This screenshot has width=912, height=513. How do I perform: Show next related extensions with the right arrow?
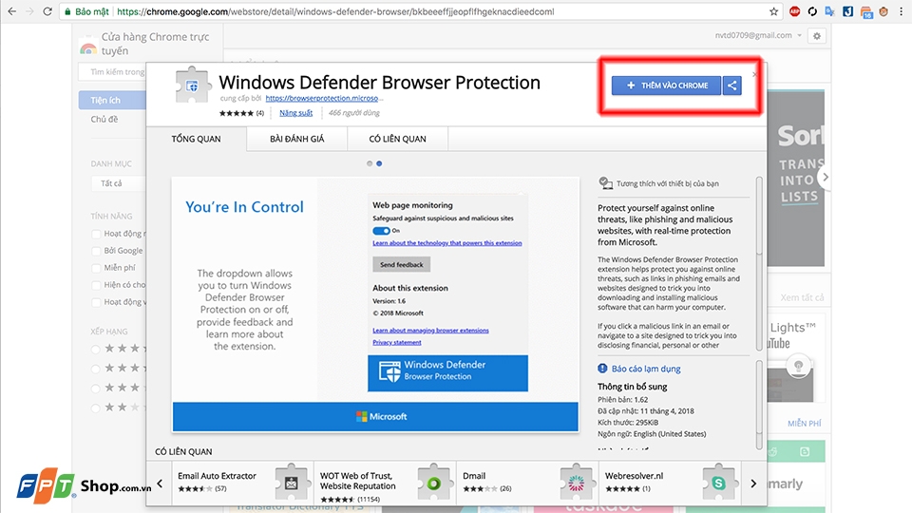pyautogui.click(x=753, y=484)
